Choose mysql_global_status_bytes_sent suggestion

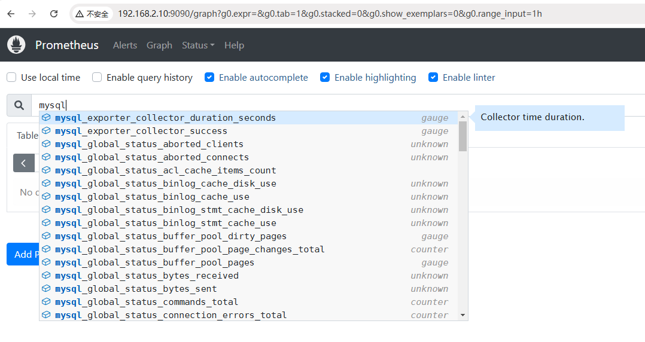point(248,289)
